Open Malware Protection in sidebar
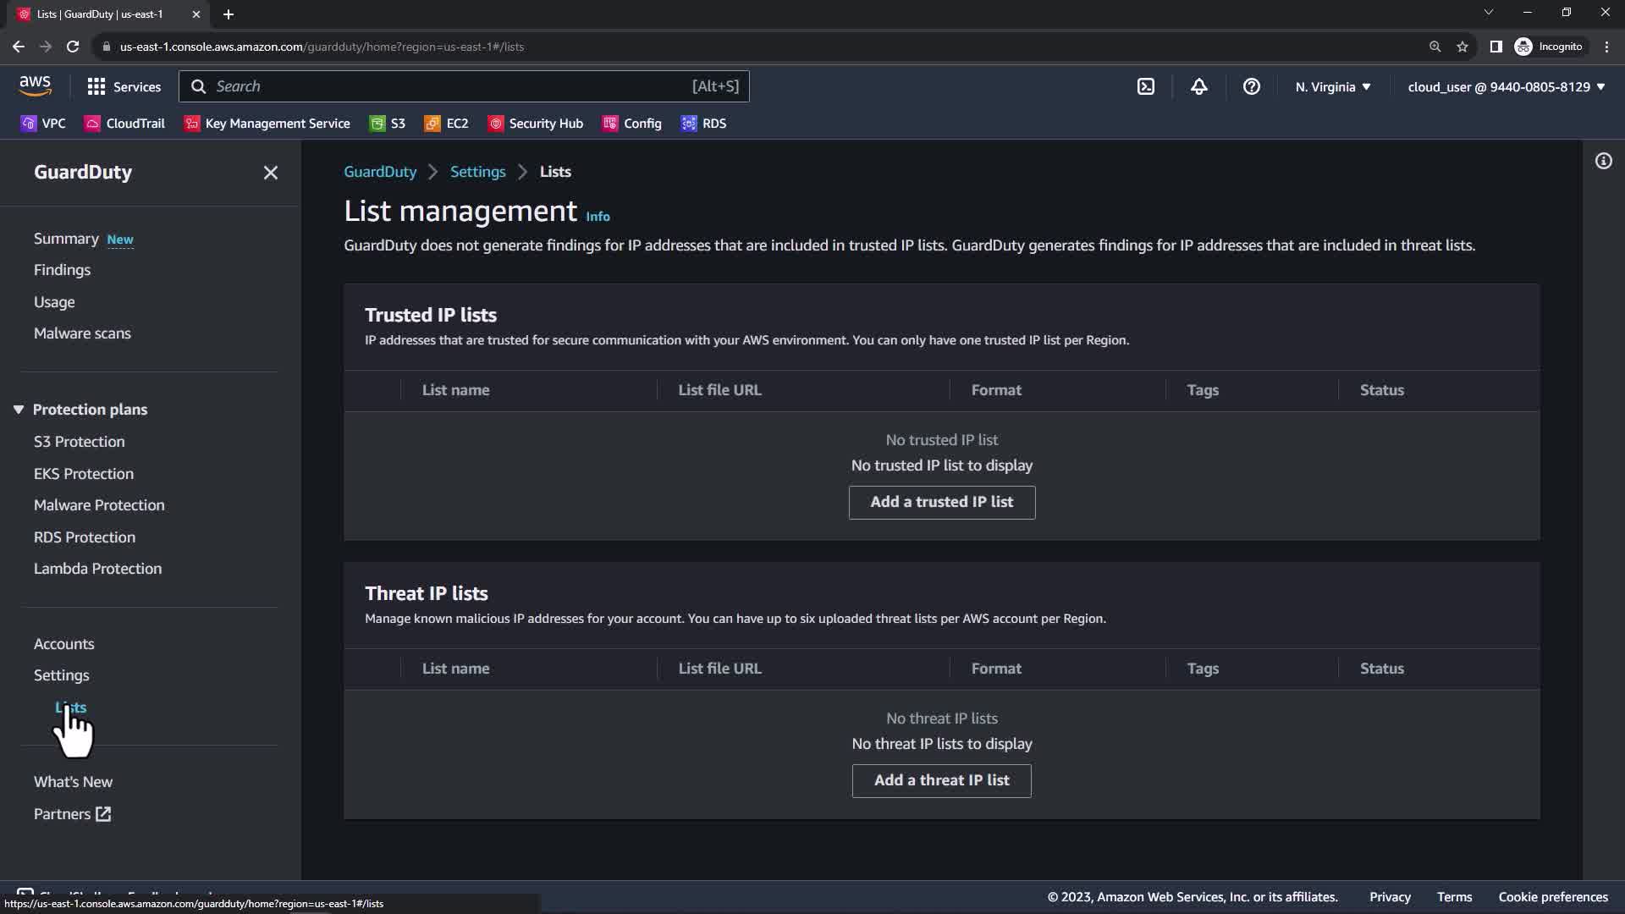Viewport: 1625px width, 914px height. pos(99,505)
